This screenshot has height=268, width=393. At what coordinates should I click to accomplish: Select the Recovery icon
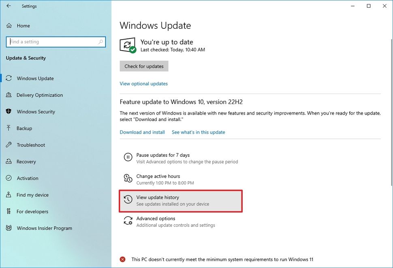[8, 162]
